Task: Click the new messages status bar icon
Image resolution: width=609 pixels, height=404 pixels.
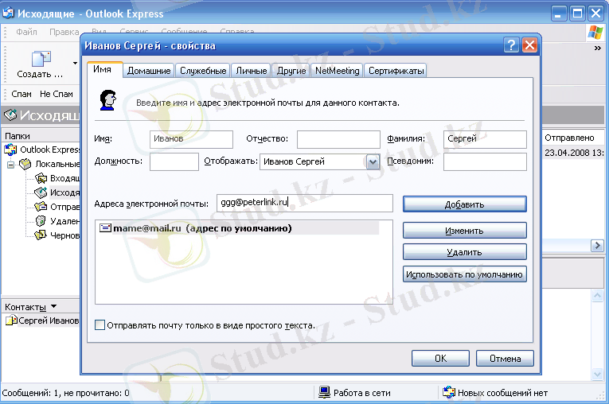Action: 449,392
